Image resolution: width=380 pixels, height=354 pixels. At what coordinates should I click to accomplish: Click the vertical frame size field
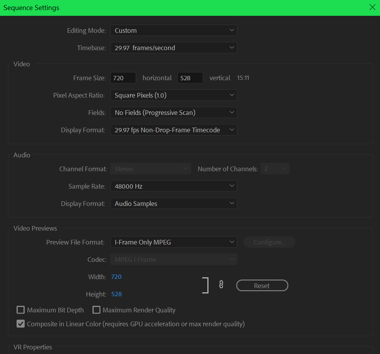click(190, 78)
